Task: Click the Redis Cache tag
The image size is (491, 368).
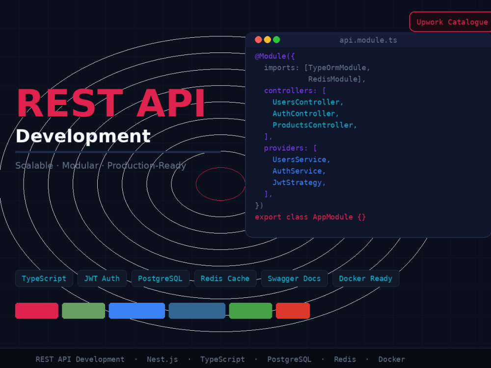Action: coord(225,279)
